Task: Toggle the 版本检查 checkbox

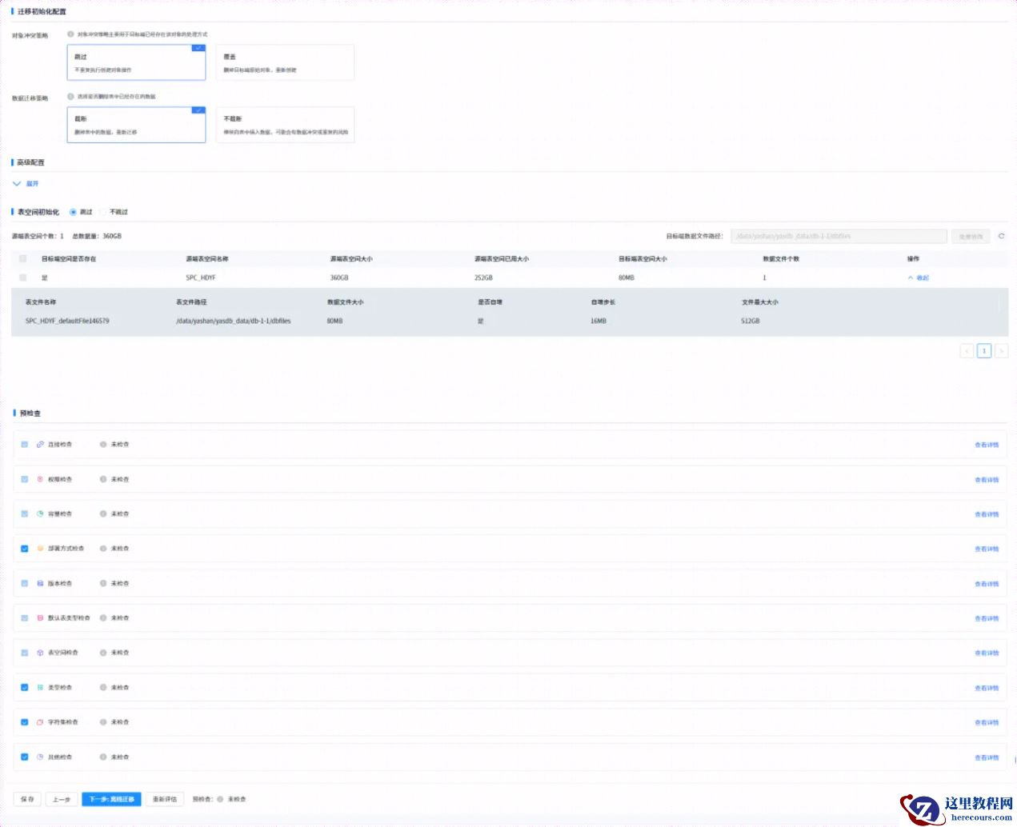Action: coord(24,583)
